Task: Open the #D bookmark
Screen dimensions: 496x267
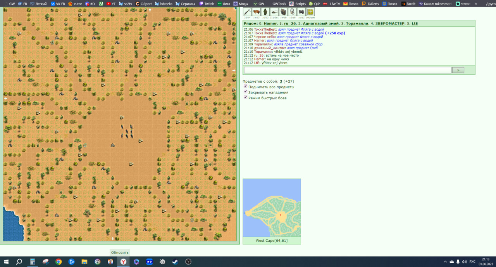Action: coord(90,3)
